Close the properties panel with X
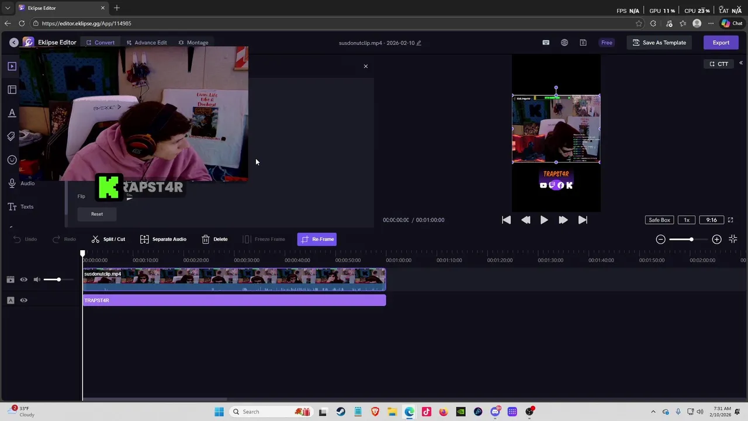The width and height of the screenshot is (748, 421). click(366, 66)
